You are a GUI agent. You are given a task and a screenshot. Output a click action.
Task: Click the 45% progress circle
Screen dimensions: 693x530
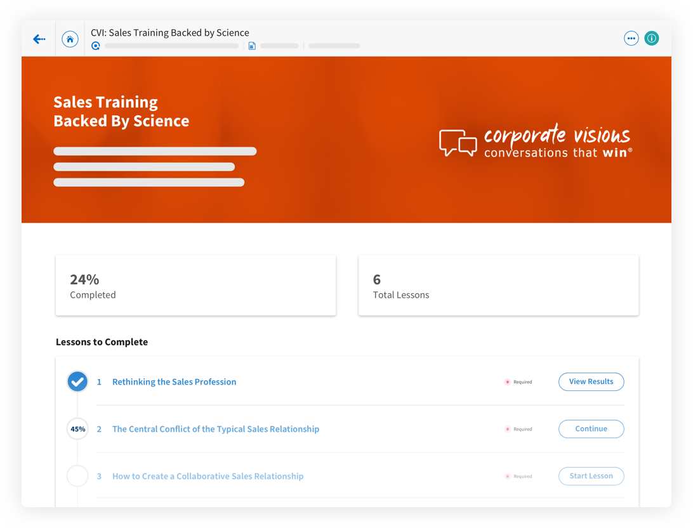pos(78,429)
